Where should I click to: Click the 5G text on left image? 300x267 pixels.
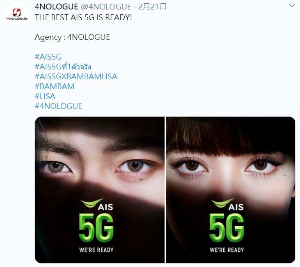[x=96, y=228]
